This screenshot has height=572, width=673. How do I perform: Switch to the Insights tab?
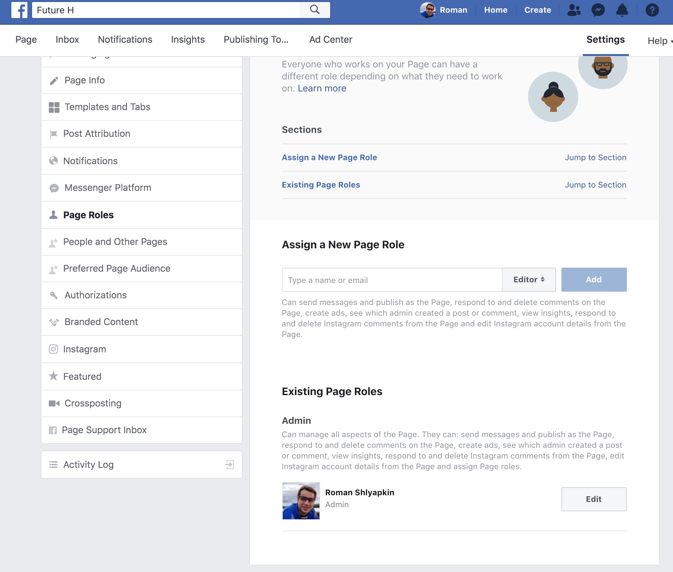[188, 40]
